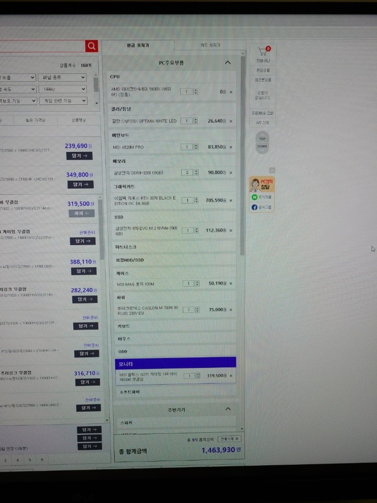Select the 마우스 category row
This screenshot has width=377, height=503.
175,339
